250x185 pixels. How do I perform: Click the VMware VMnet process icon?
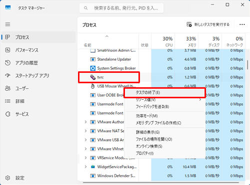click(92, 149)
